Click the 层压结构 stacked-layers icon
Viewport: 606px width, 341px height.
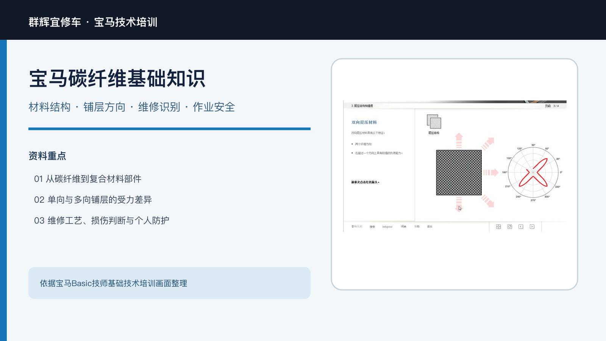434,122
